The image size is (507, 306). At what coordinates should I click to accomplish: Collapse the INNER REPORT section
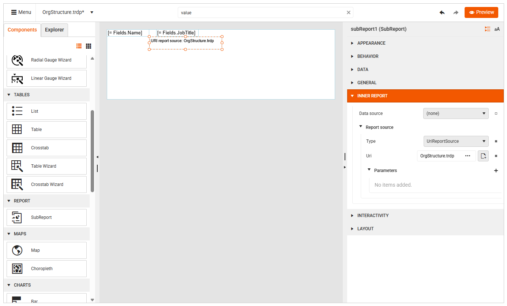click(x=425, y=96)
